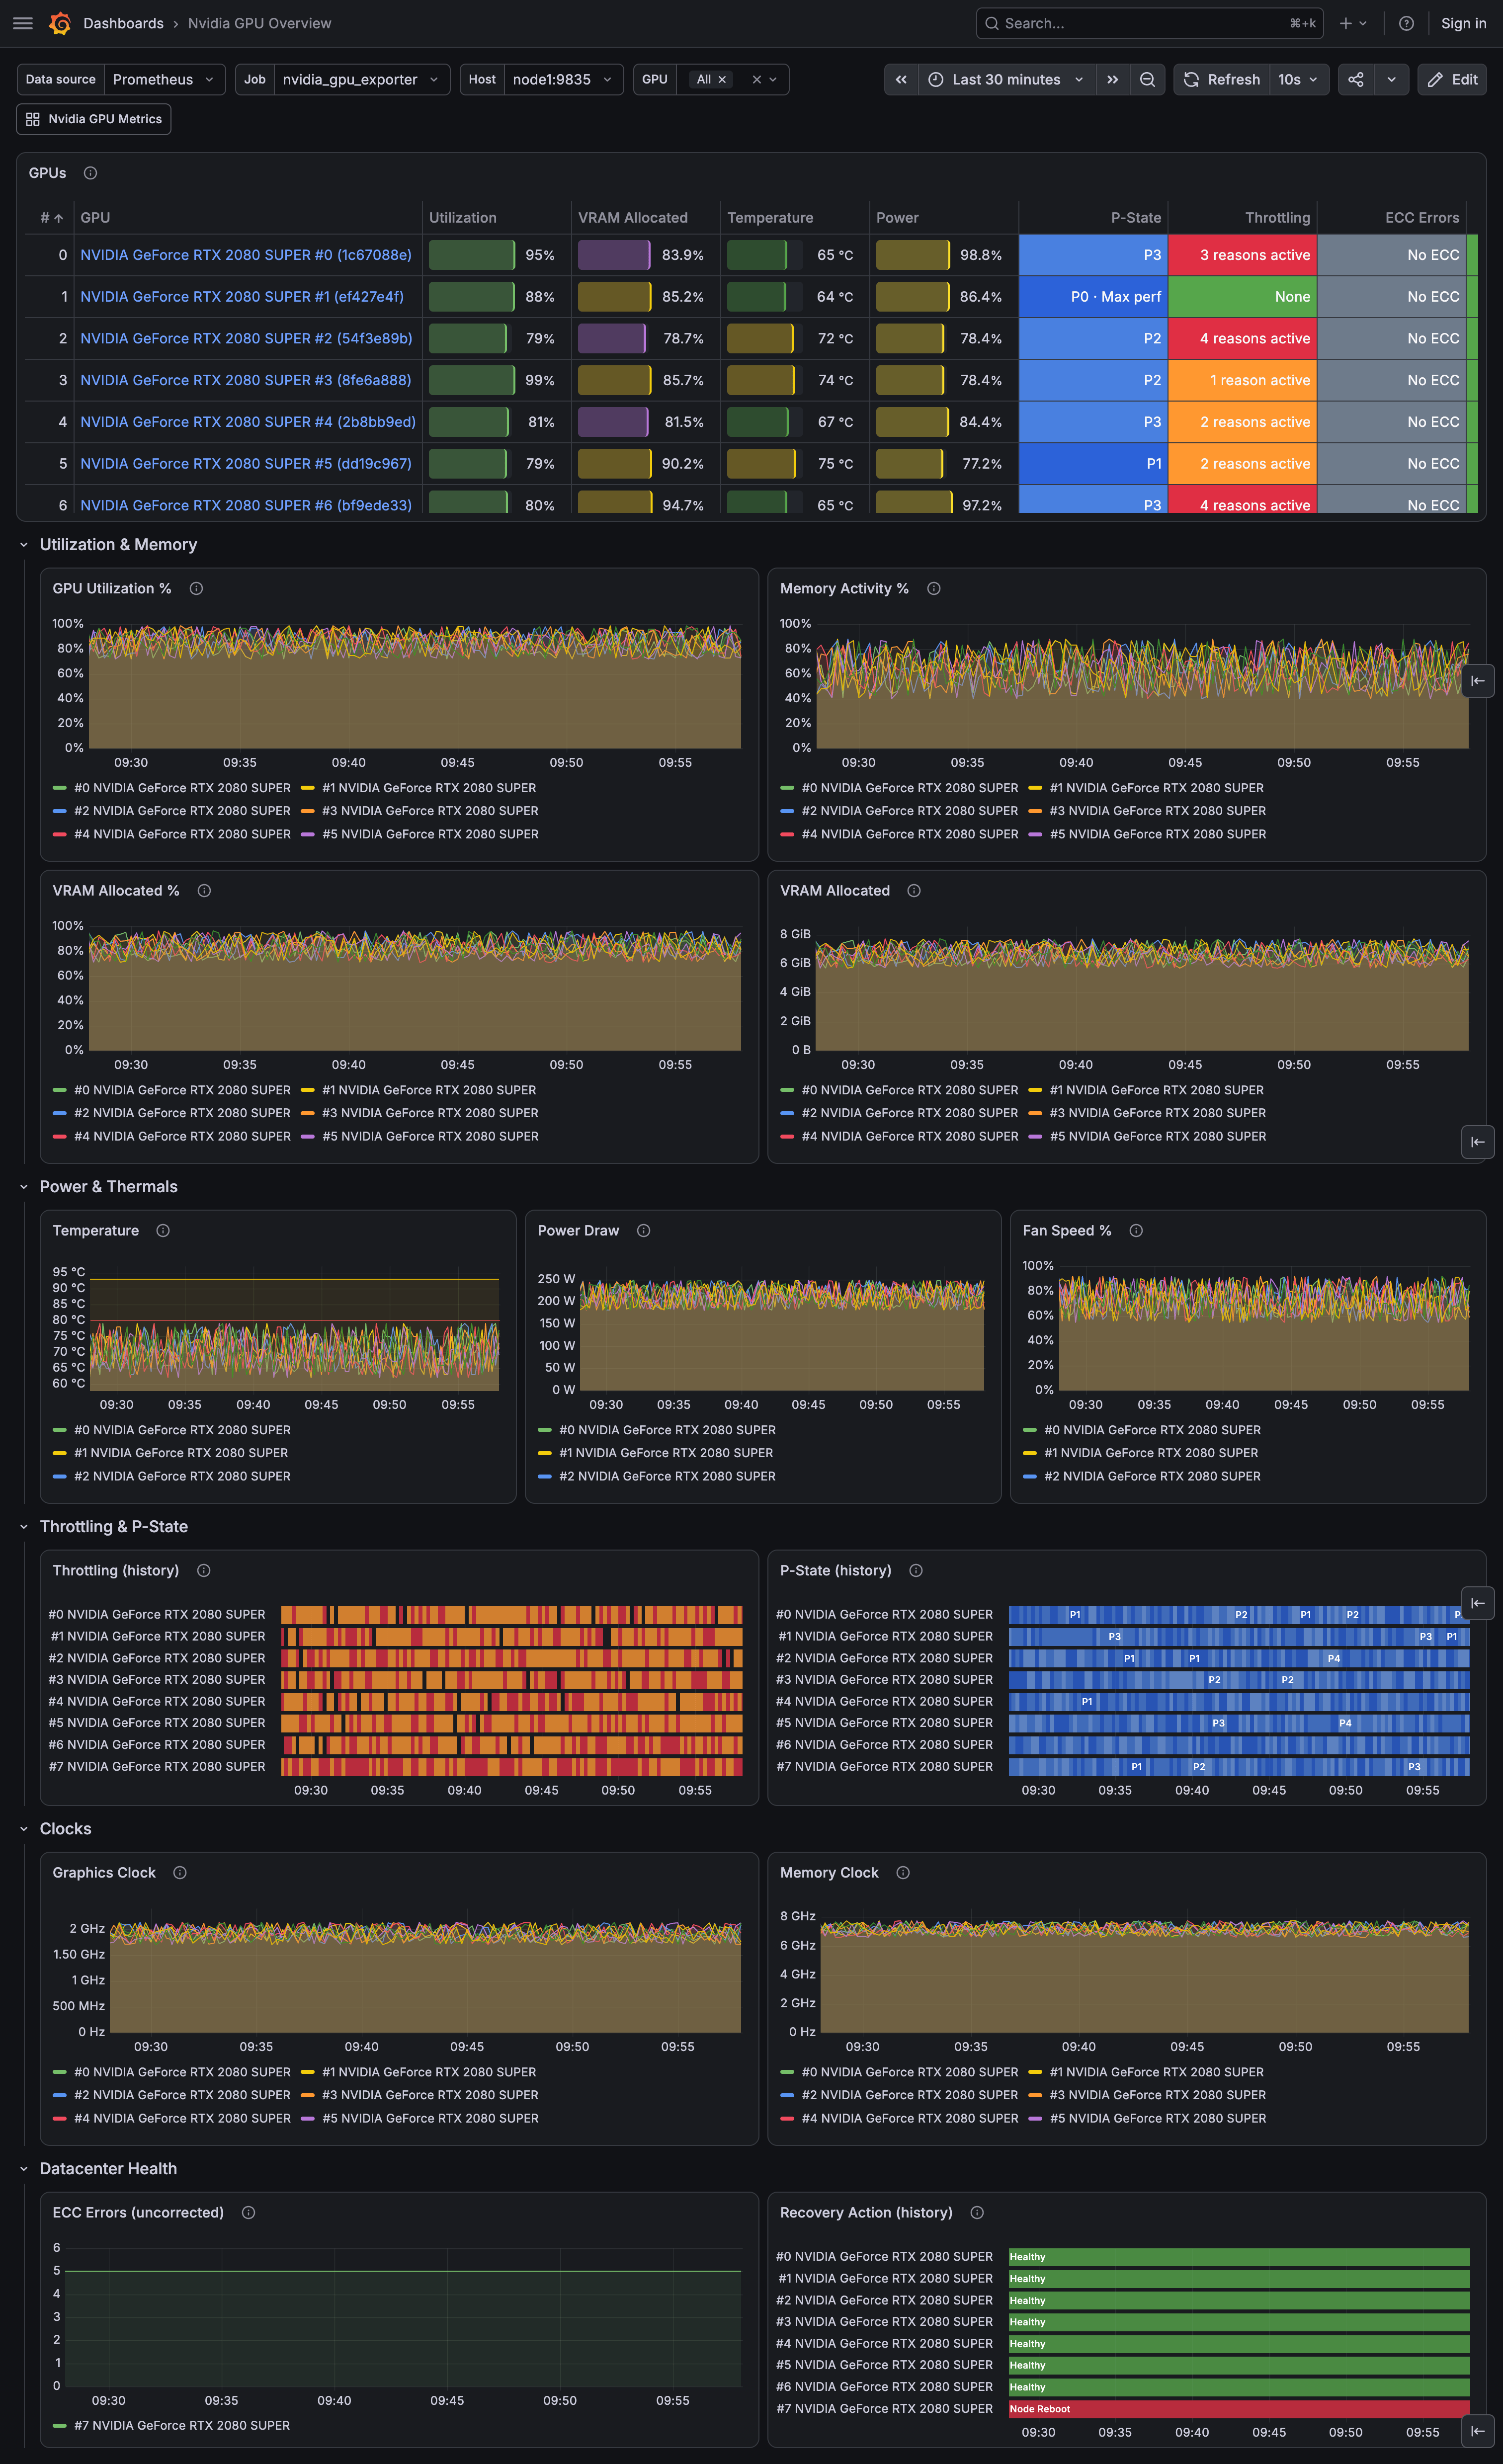
Task: Open NVIDIA GeForce RTX 2080 SUPER #5 link
Action: pyautogui.click(x=246, y=464)
